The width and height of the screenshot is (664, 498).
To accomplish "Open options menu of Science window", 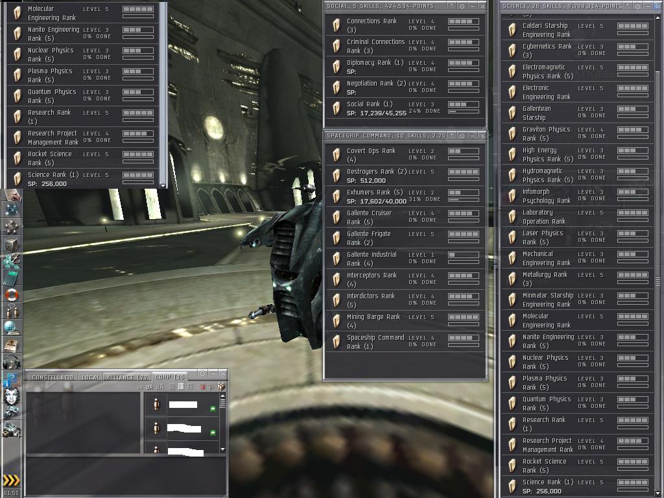I will coord(638,6).
